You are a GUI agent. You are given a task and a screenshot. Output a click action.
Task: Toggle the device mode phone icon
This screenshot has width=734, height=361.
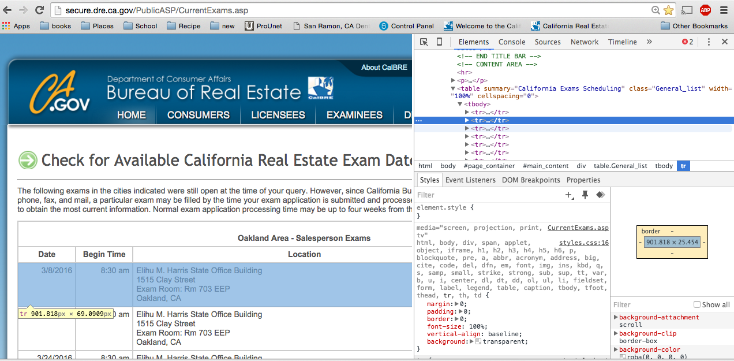[x=439, y=42]
